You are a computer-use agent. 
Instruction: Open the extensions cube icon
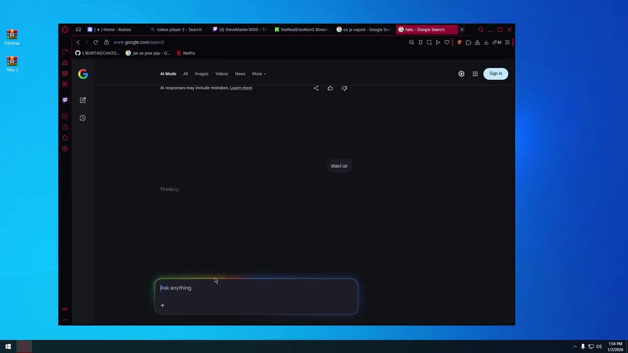pyautogui.click(x=469, y=43)
